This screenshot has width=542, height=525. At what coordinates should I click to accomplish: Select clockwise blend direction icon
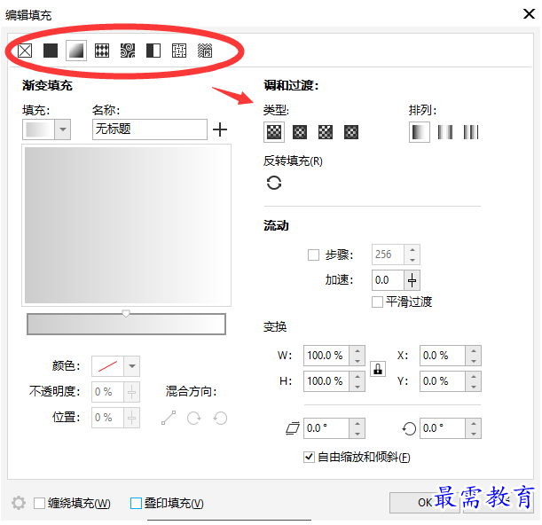(x=194, y=418)
